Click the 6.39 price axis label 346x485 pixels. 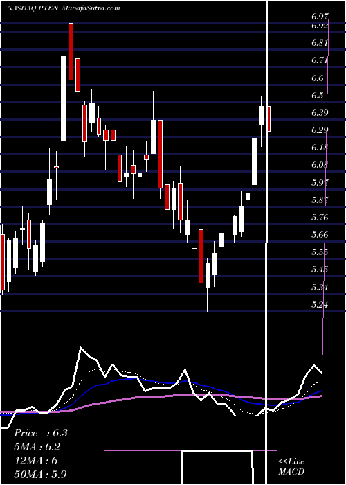[x=320, y=112]
